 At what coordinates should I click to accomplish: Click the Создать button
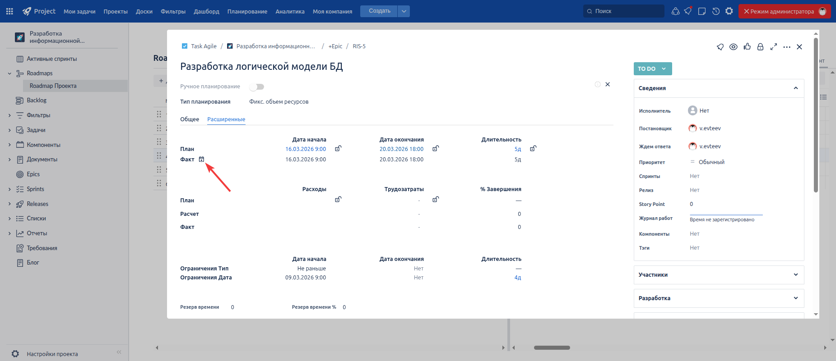pos(379,11)
